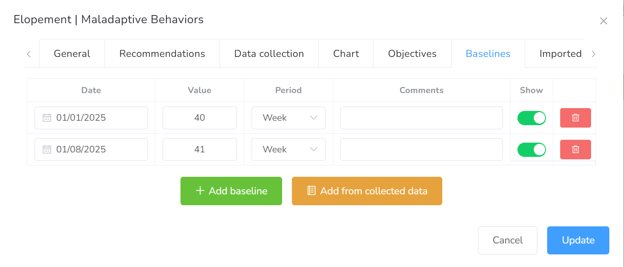
Task: Close the Elopement dialog
Action: click(603, 21)
